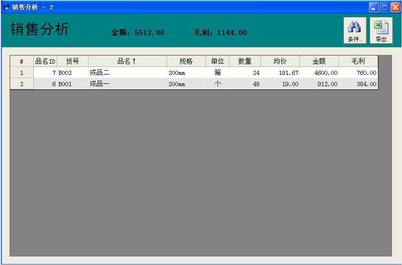Select the 成品二 product name cell
The height and width of the screenshot is (265, 402).
point(127,73)
